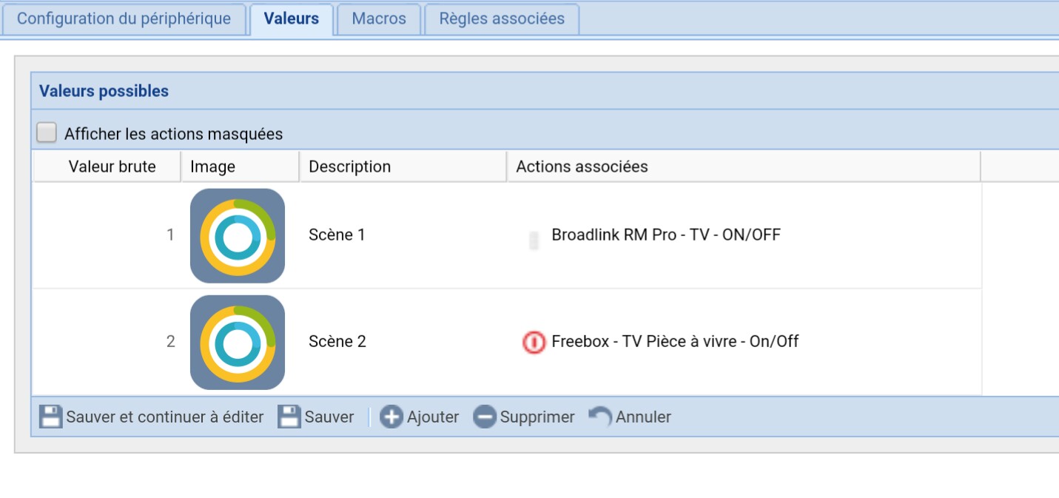Click the Scène 1 circular image icon
This screenshot has width=1059, height=498.
click(238, 235)
